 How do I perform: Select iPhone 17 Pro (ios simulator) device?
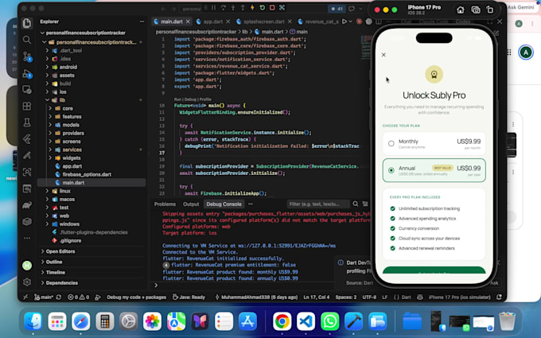[x=459, y=297]
